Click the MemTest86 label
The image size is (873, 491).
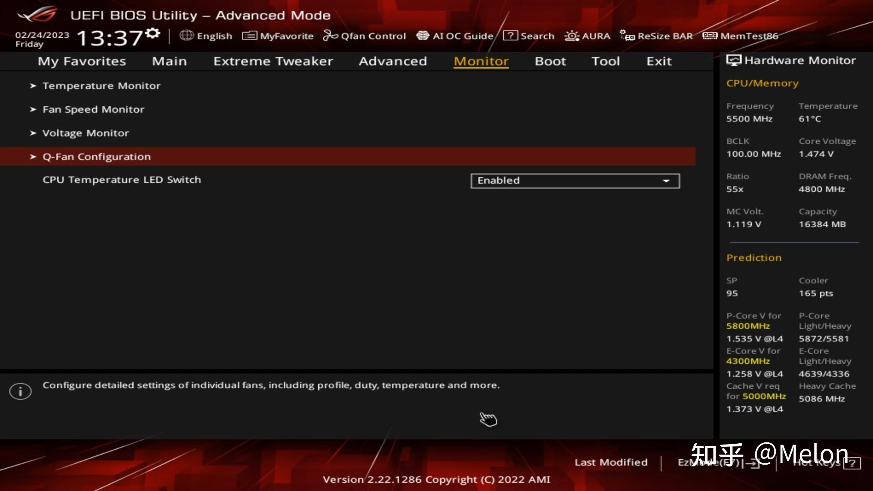click(x=749, y=36)
